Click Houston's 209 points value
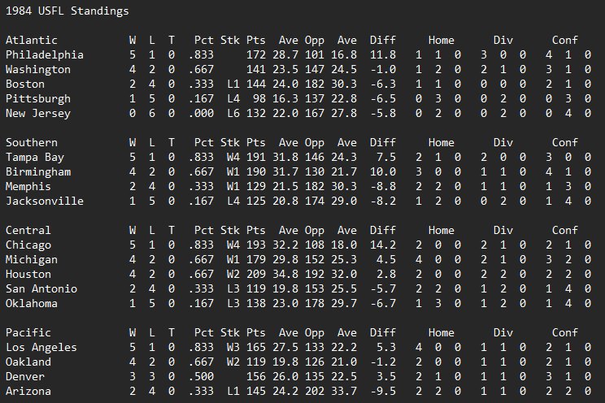This screenshot has width=605, height=403. pos(256,274)
